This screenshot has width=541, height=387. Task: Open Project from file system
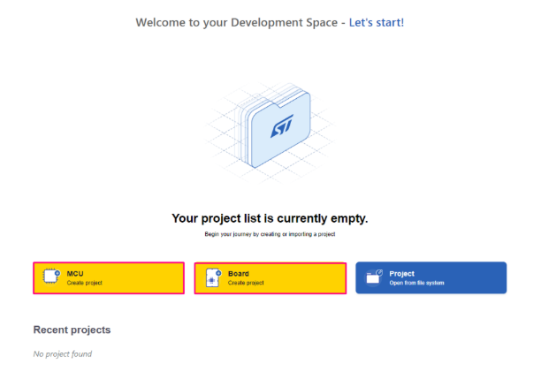point(431,278)
